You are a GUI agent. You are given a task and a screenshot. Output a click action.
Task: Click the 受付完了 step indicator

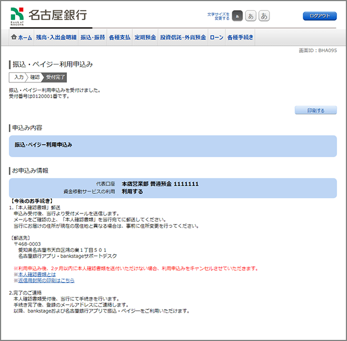coord(55,77)
